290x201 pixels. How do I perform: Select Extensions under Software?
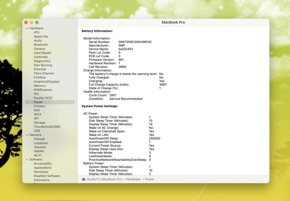point(42,180)
